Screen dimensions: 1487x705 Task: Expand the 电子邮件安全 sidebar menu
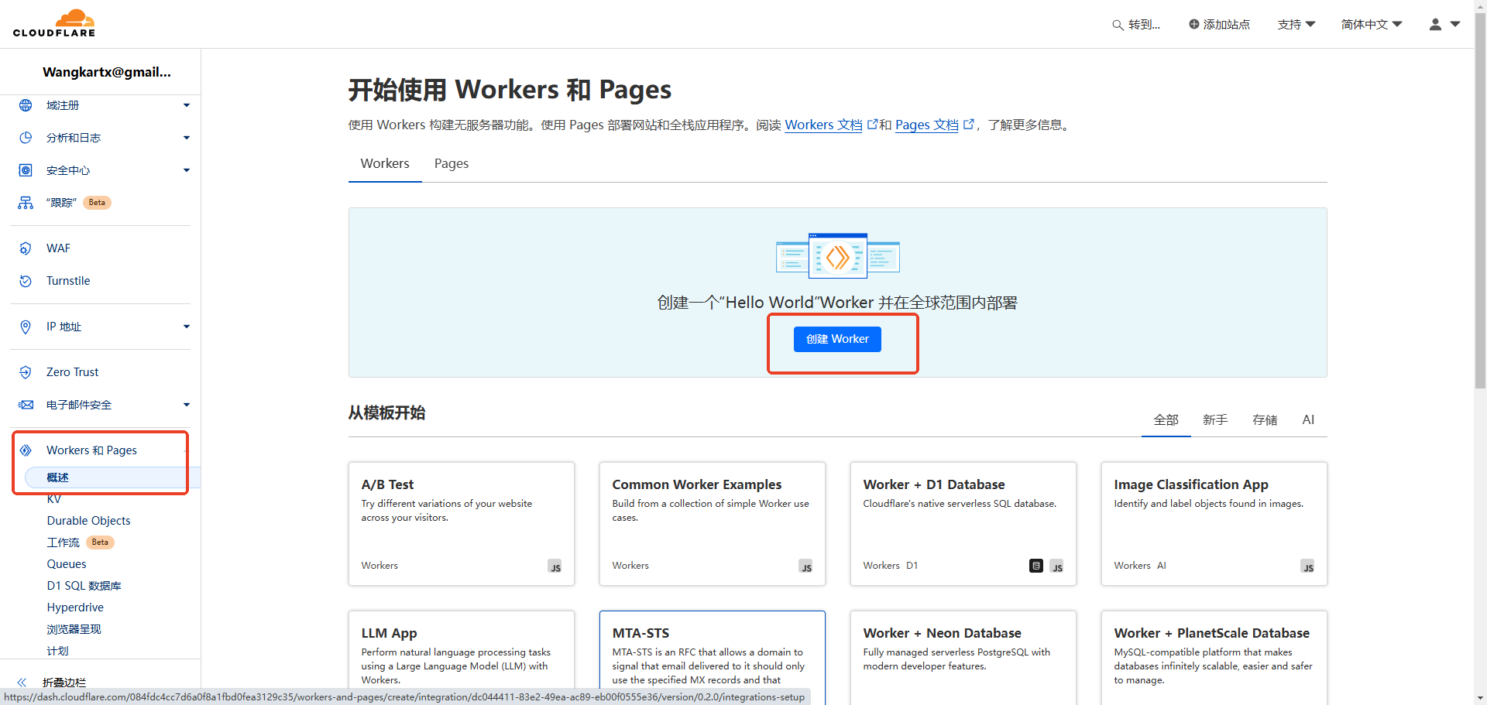tap(187, 405)
